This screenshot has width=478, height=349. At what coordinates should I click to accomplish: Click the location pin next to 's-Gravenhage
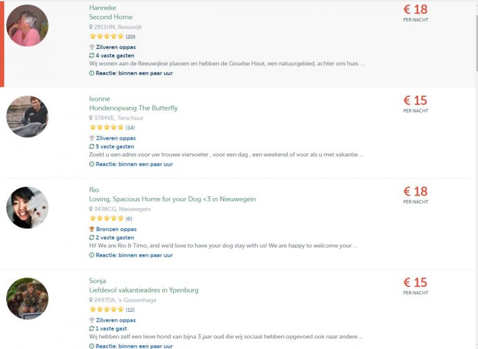click(x=91, y=300)
